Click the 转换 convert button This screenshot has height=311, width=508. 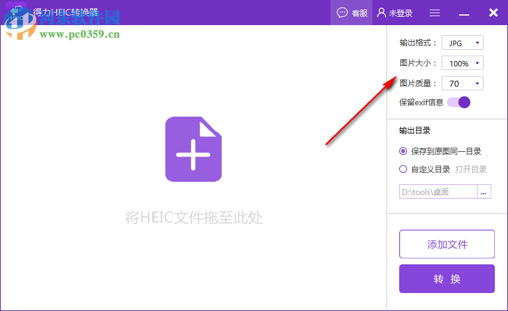(447, 279)
